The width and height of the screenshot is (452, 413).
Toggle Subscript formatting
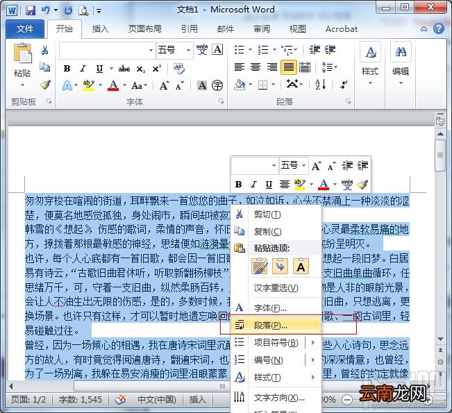141,69
